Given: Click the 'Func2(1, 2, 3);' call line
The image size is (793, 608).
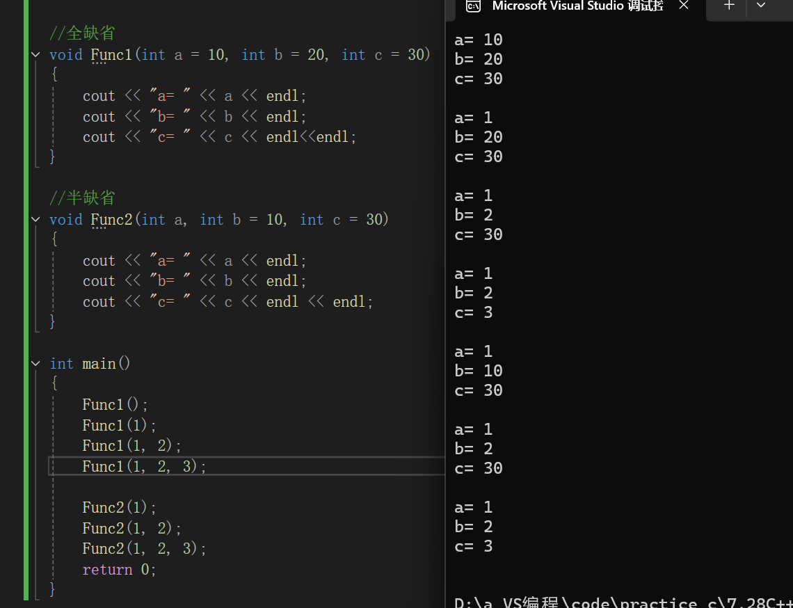Looking at the screenshot, I should [x=145, y=549].
